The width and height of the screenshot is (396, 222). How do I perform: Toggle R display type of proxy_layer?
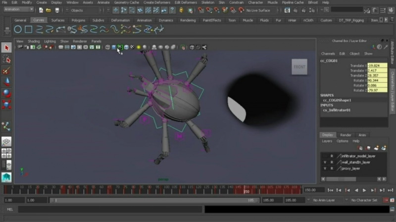click(x=332, y=169)
